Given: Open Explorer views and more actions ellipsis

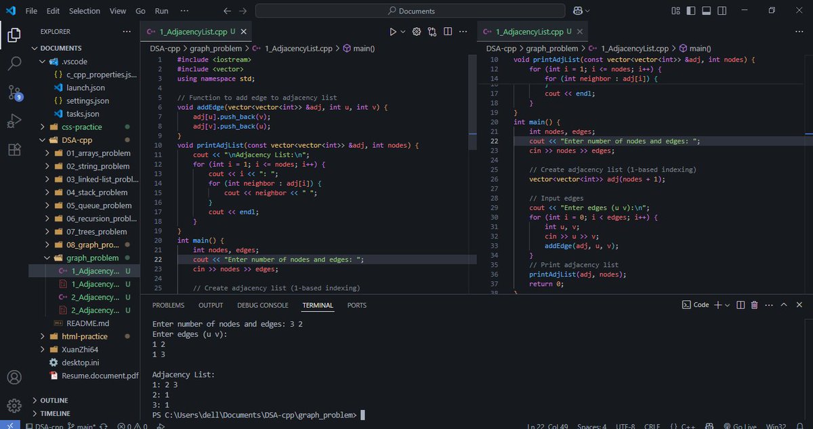Looking at the screenshot, I should click(127, 31).
